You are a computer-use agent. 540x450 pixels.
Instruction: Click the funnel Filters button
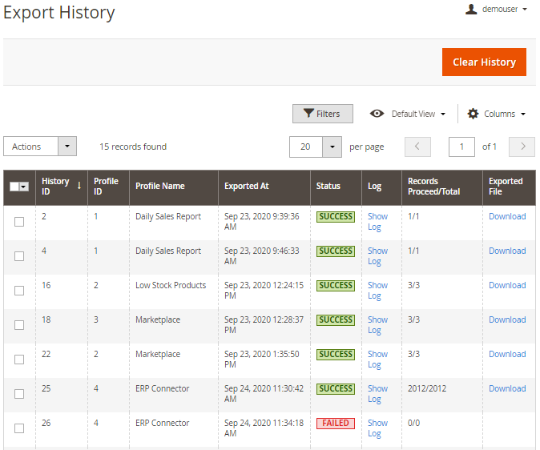click(322, 114)
